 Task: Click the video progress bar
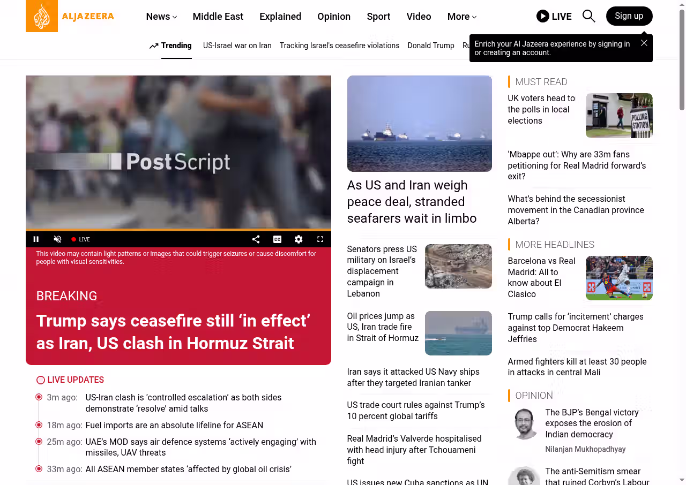(x=178, y=230)
